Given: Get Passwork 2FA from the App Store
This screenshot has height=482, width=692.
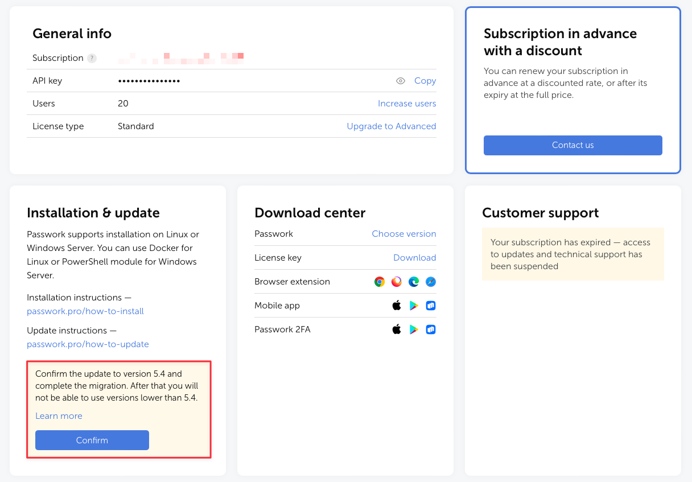Looking at the screenshot, I should click(397, 329).
